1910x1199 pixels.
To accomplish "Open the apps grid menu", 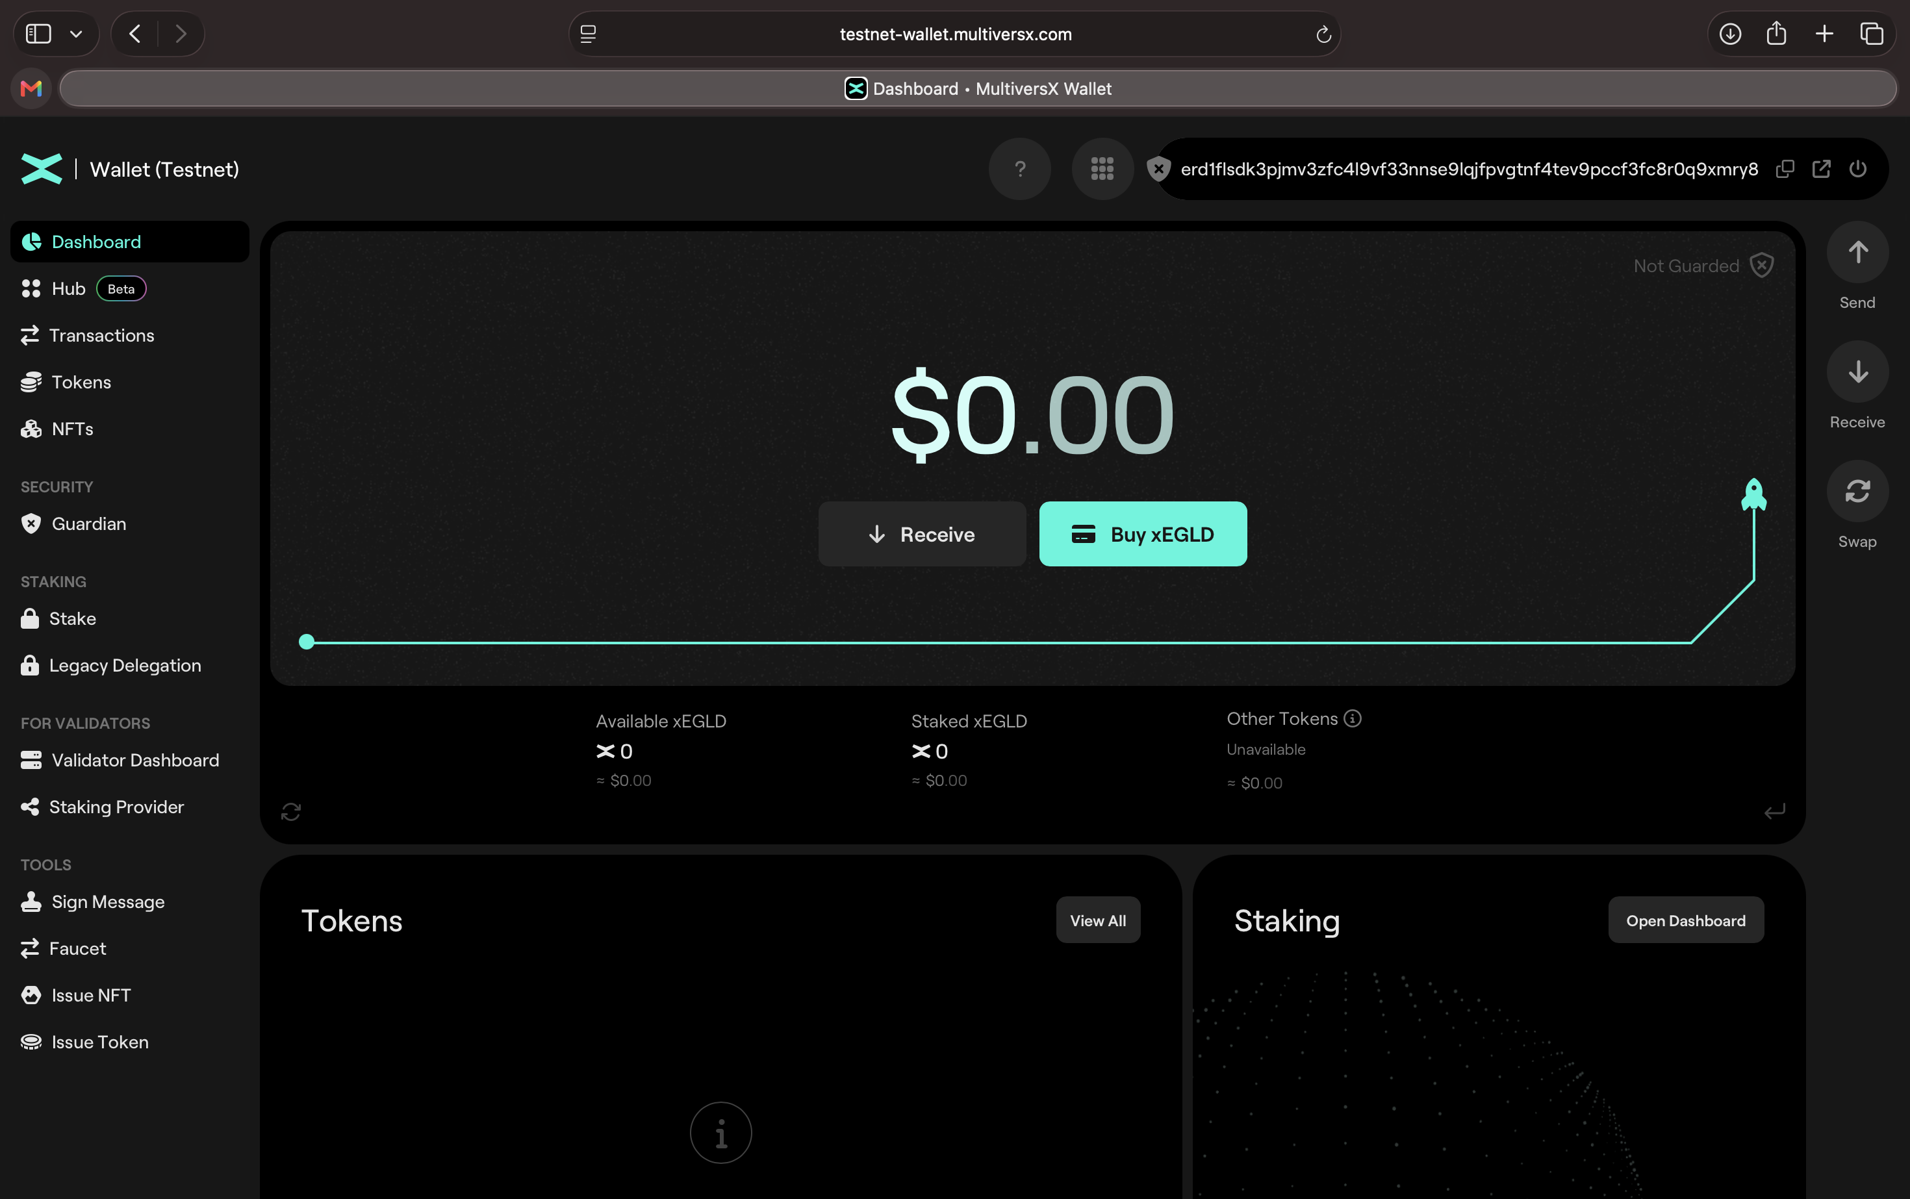I will pos(1102,169).
